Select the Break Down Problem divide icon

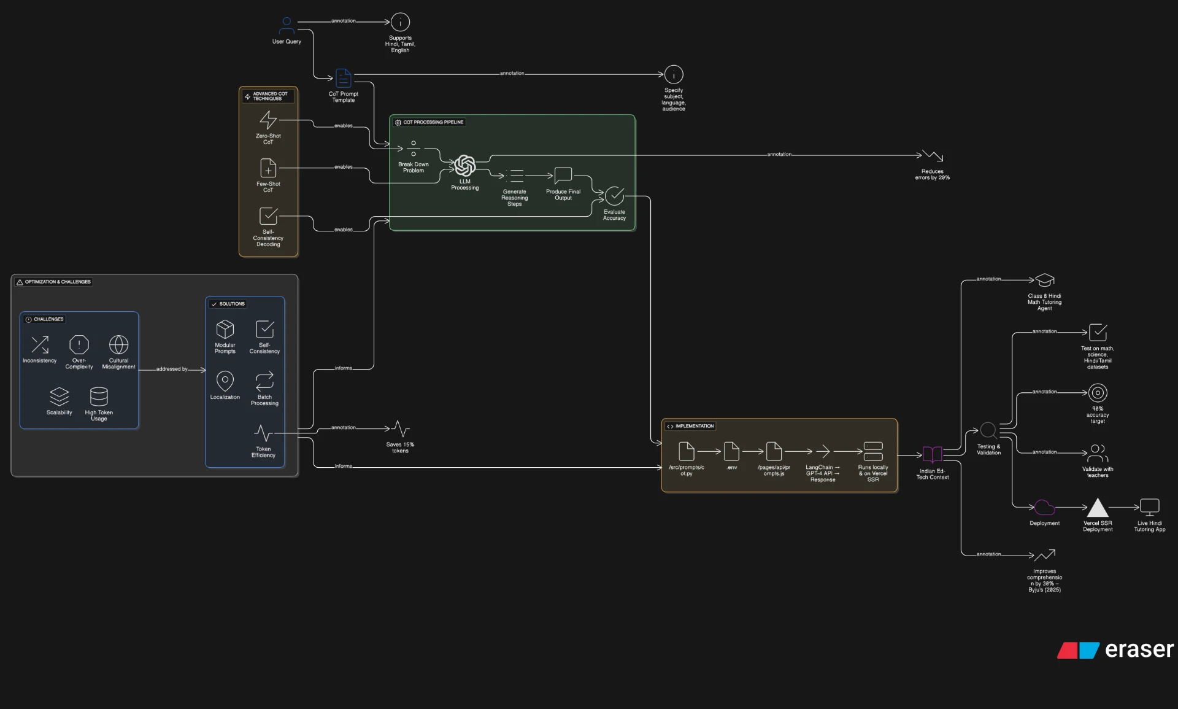click(x=414, y=149)
